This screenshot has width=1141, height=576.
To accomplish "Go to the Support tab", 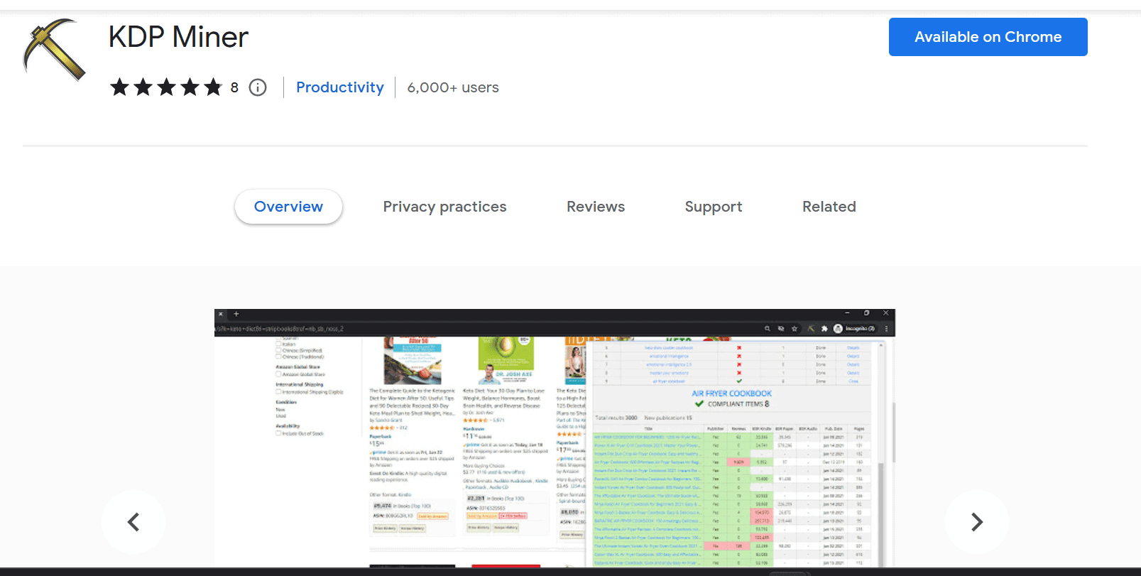I will pyautogui.click(x=714, y=207).
